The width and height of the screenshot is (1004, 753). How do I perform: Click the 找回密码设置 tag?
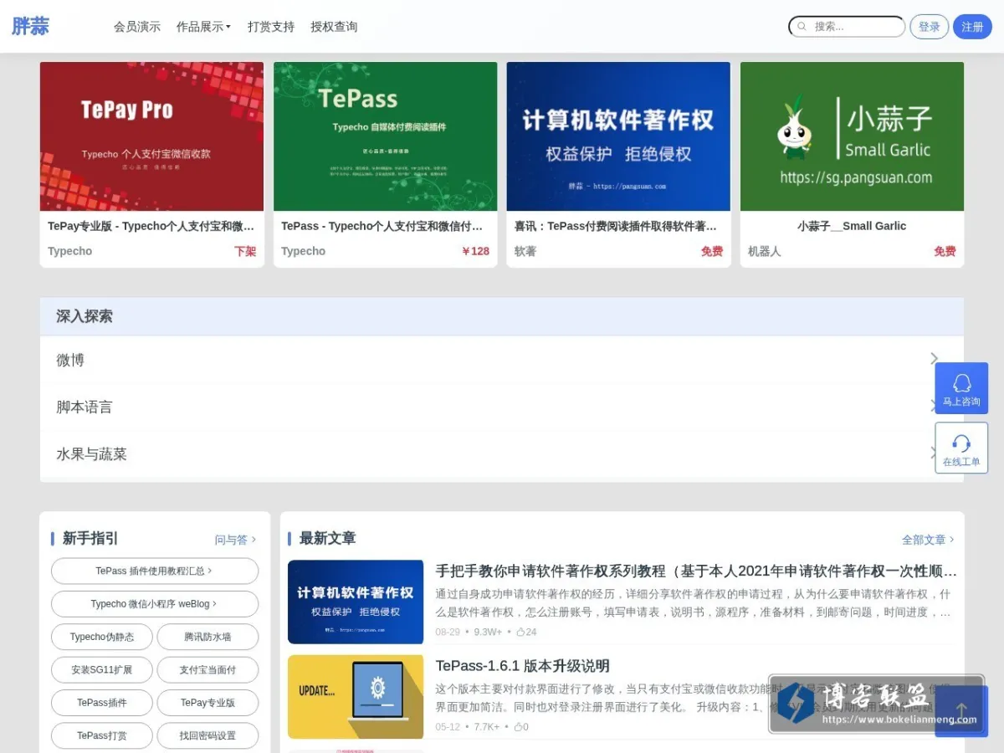click(207, 736)
